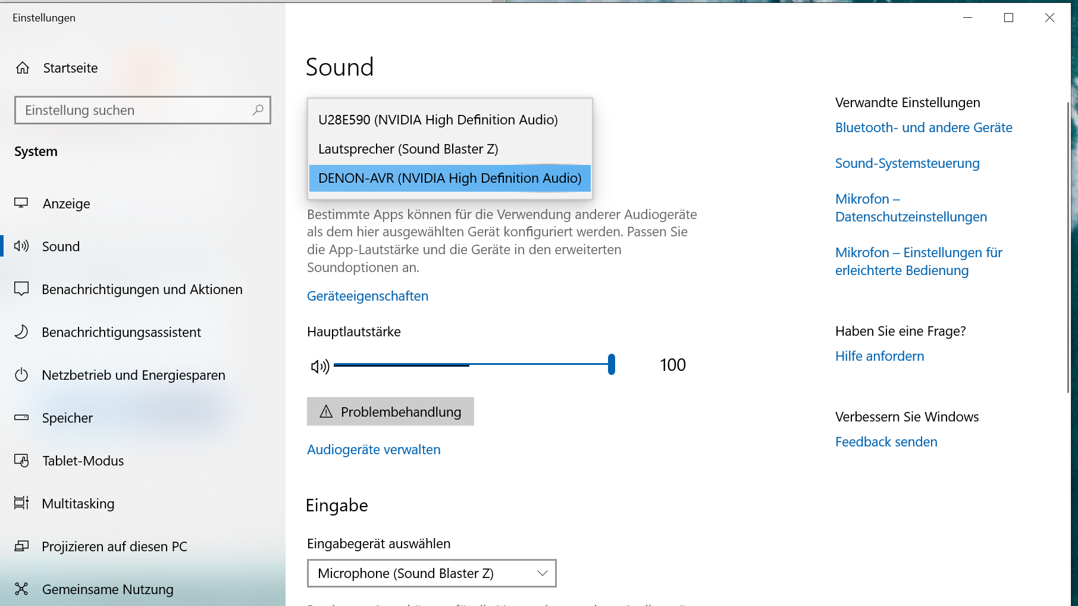The height and width of the screenshot is (606, 1078).
Task: Click the Netzbetrieb power icon
Action: point(21,374)
